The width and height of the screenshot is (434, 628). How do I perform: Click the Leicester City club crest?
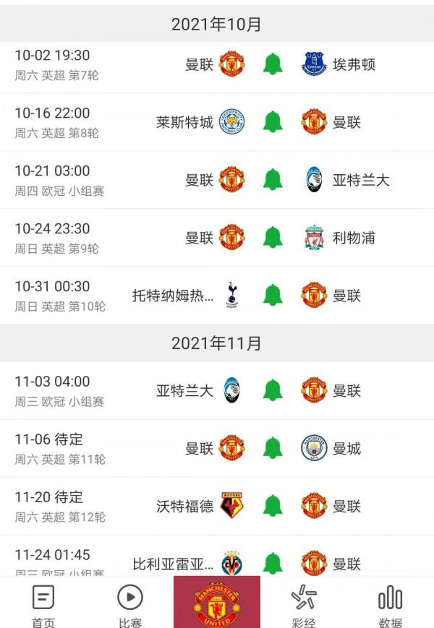232,122
